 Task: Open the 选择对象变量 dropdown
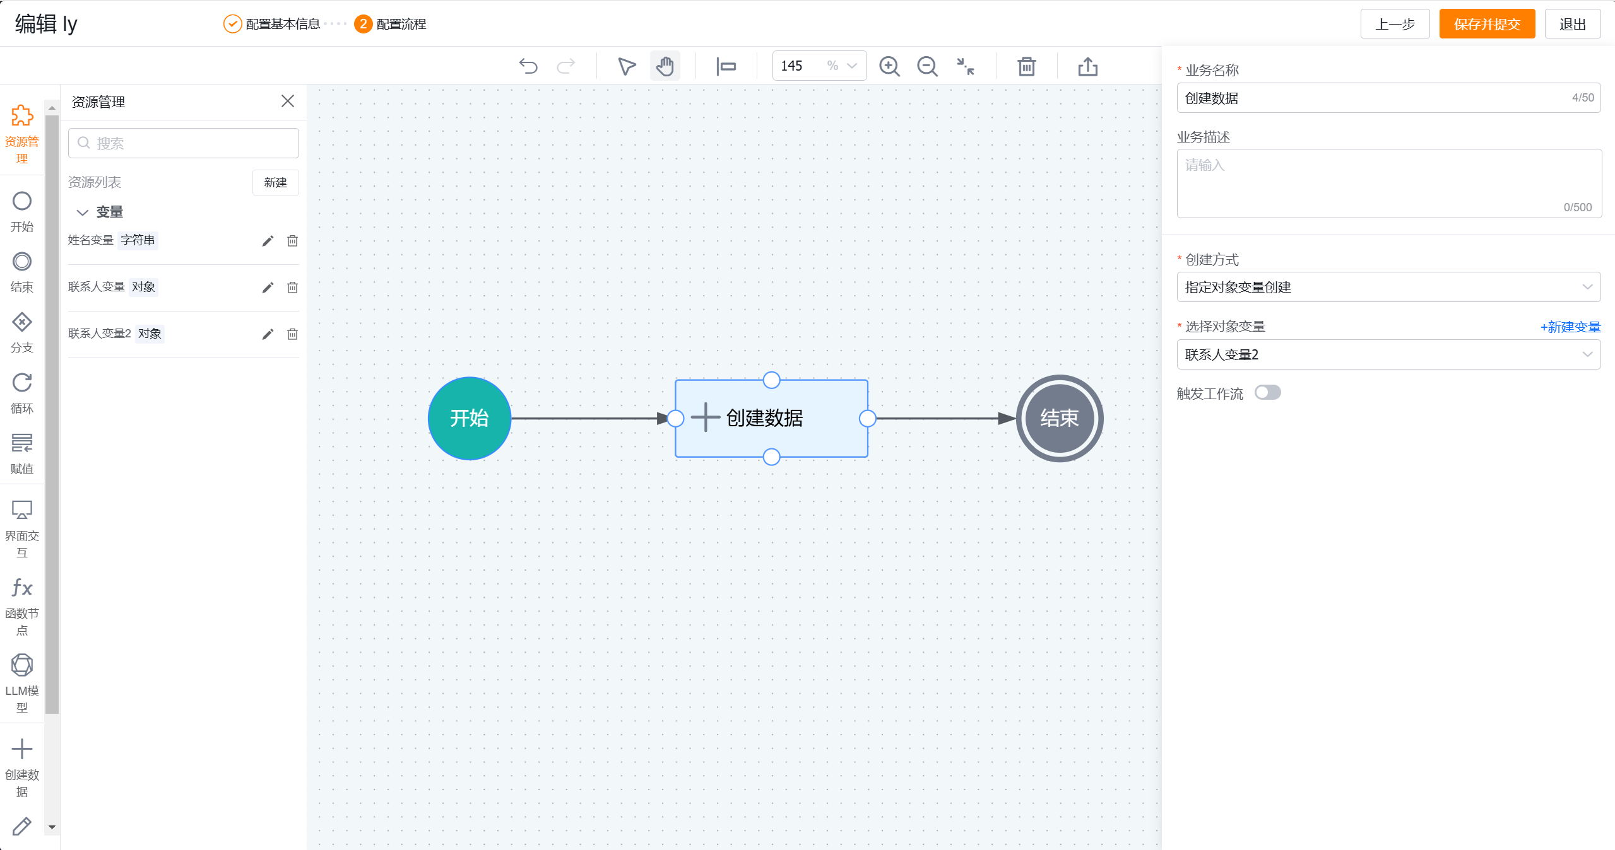point(1388,354)
